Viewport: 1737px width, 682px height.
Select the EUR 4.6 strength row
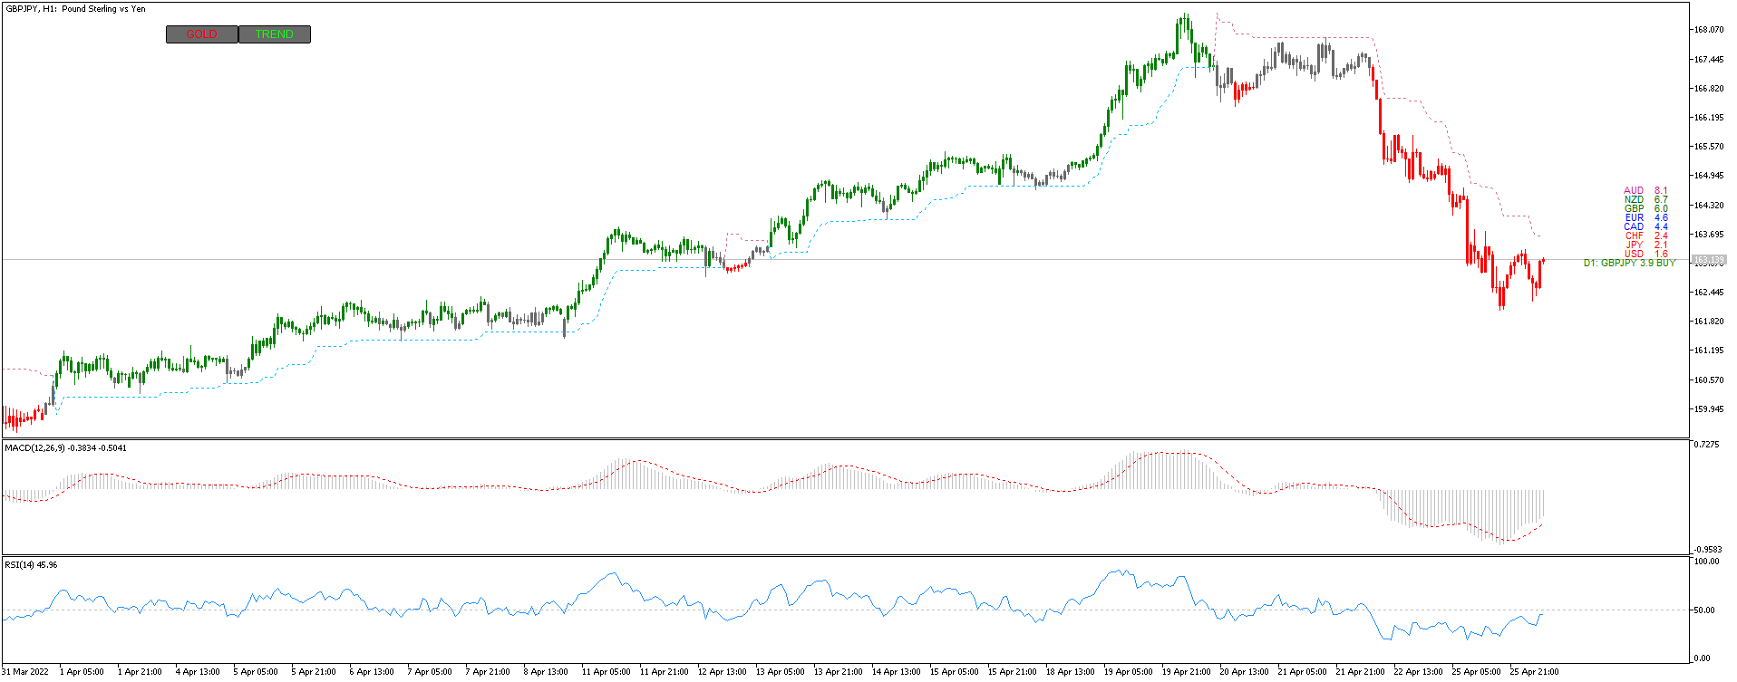point(1645,218)
